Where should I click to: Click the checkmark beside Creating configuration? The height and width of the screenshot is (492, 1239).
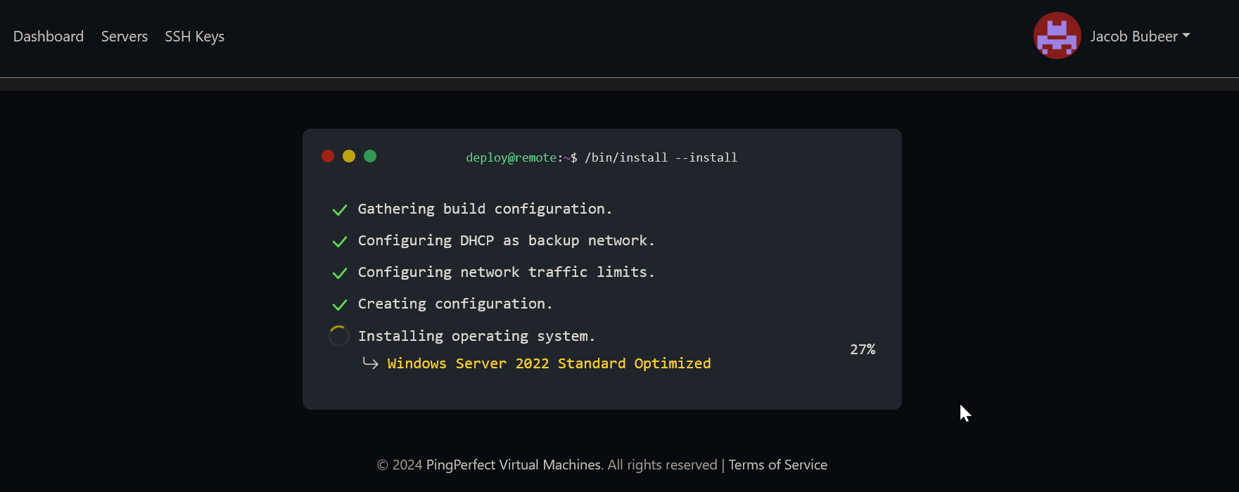tap(340, 305)
